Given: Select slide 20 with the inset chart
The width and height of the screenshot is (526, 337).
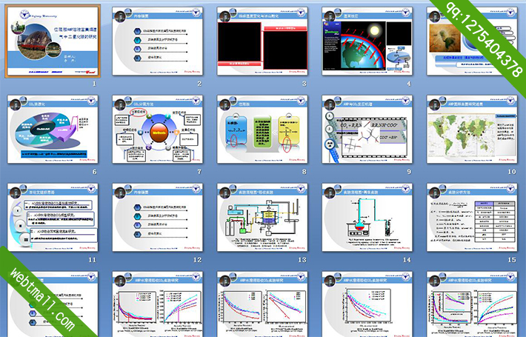Looking at the screenshot, I should [472, 304].
